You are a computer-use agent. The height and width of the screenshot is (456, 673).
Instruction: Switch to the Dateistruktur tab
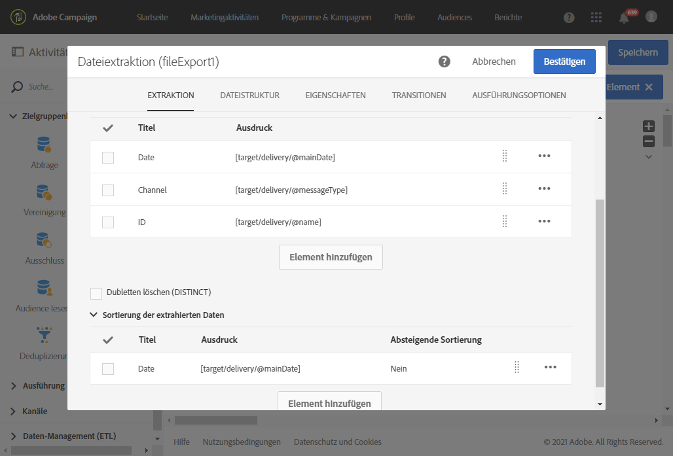point(249,96)
